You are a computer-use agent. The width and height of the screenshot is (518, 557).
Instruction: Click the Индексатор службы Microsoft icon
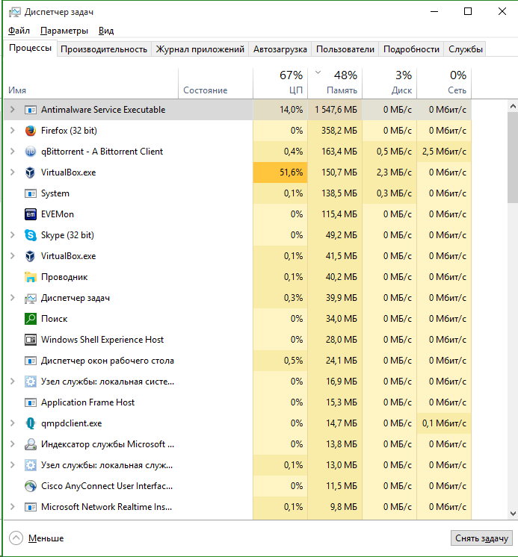tap(30, 444)
